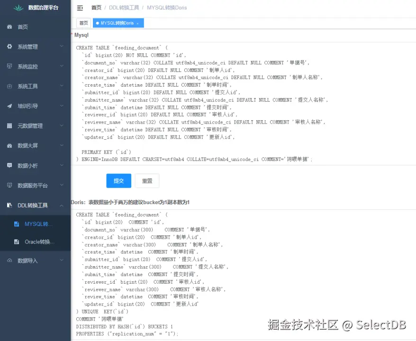Expand the 系统工具 menu chevron
The height and width of the screenshot is (341, 416).
point(62,86)
